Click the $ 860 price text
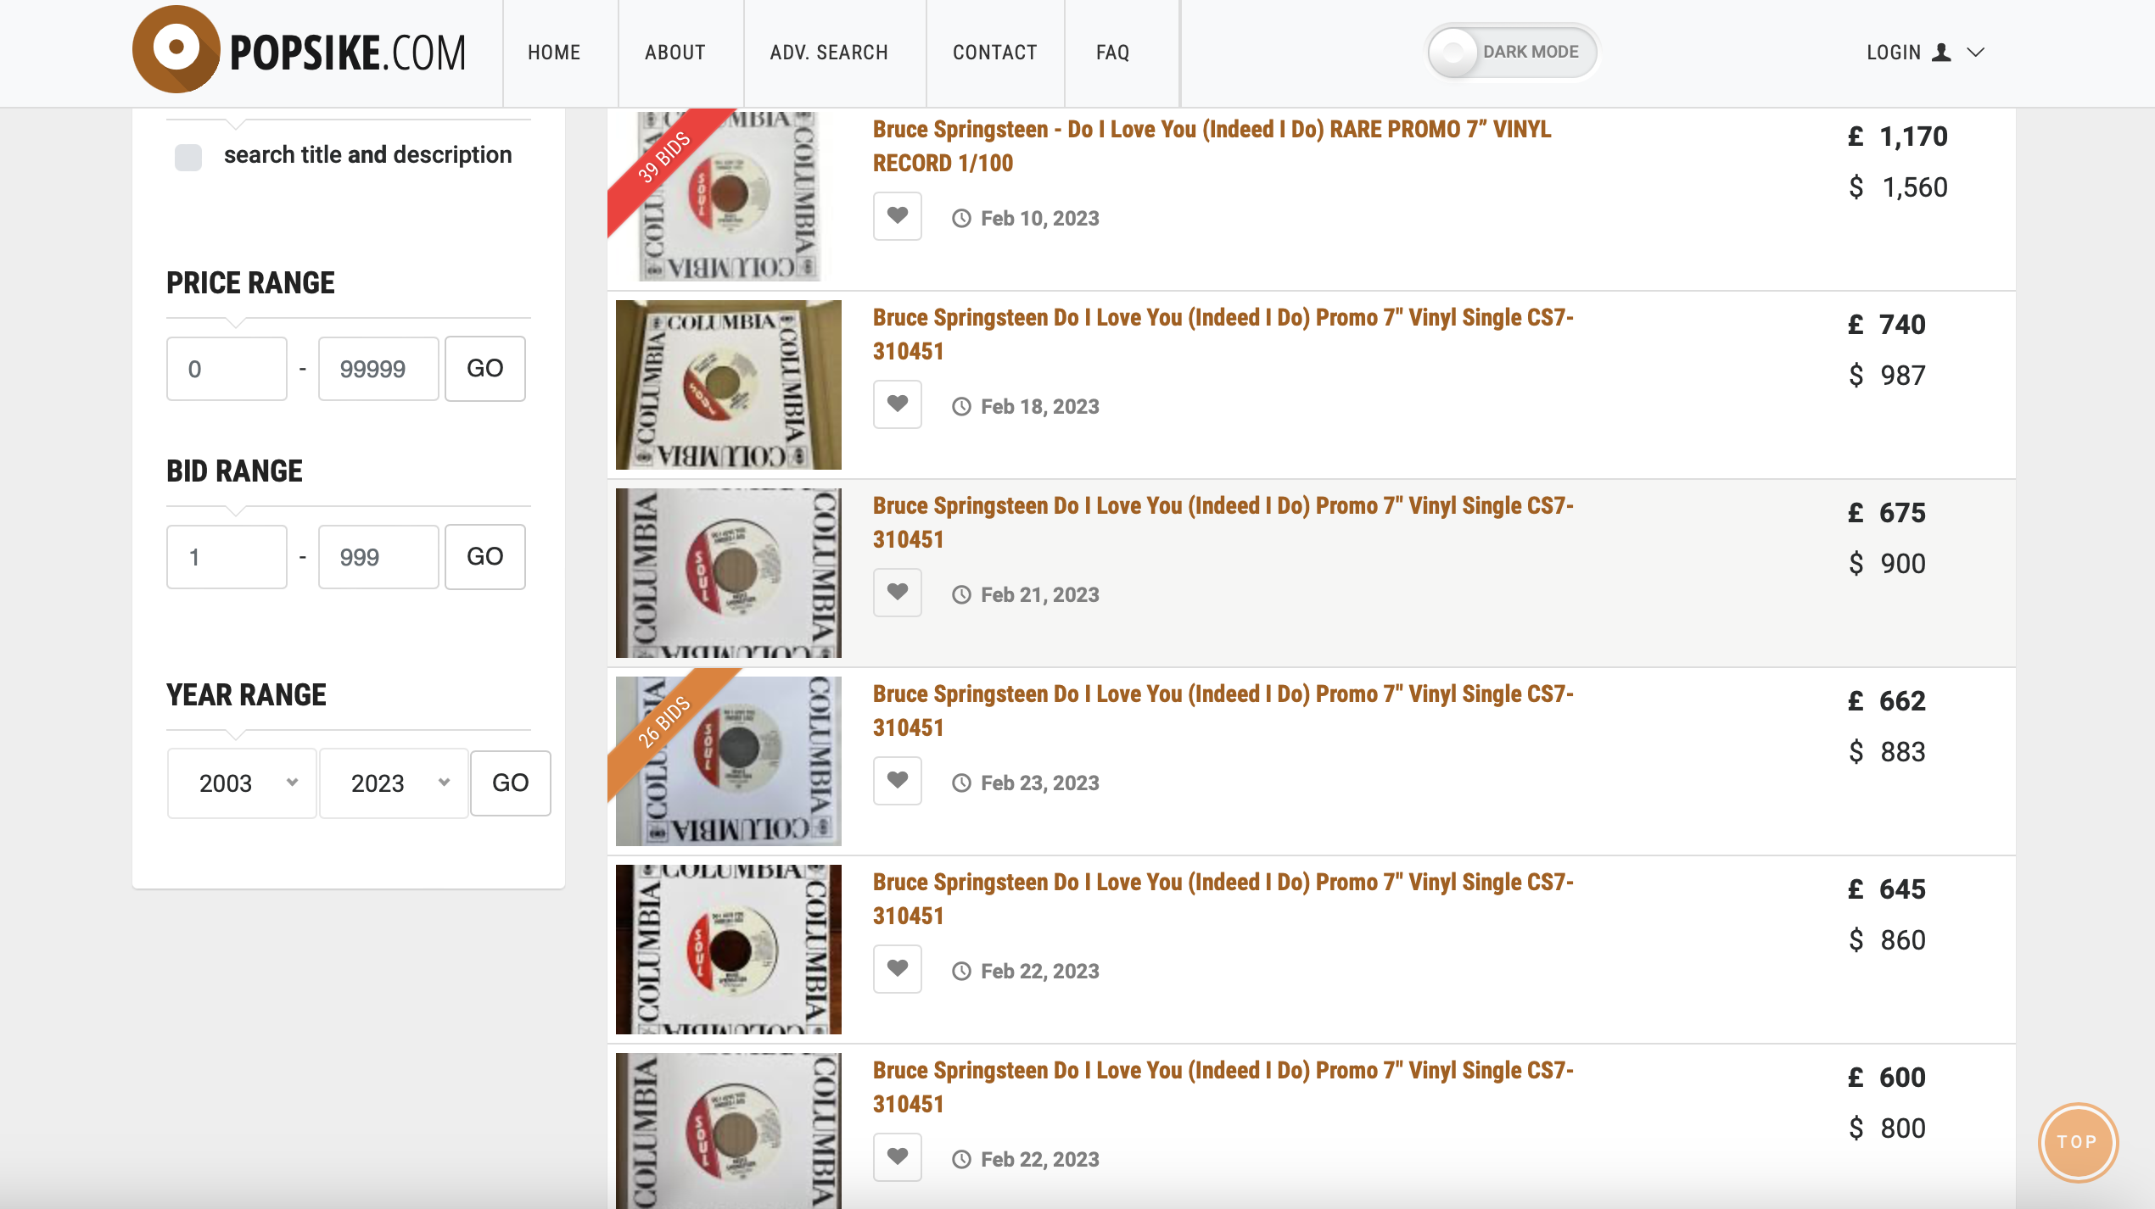The width and height of the screenshot is (2155, 1209). (1887, 940)
